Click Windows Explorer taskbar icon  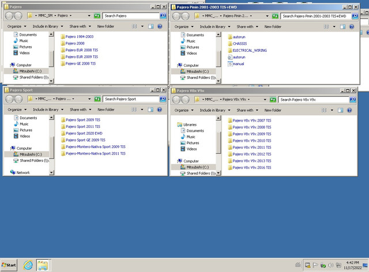[x=43, y=266]
